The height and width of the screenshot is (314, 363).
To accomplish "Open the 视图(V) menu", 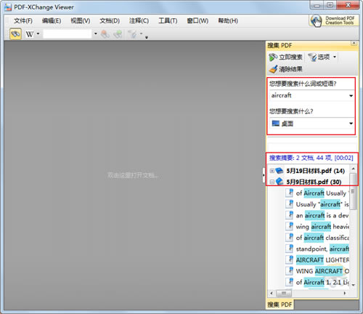I will (81, 21).
